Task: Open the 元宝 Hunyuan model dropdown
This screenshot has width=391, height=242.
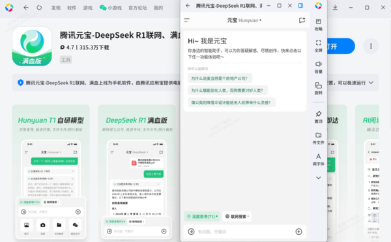Action: pyautogui.click(x=244, y=20)
